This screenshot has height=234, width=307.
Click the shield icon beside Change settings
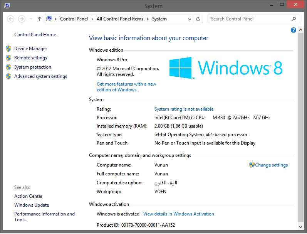click(252, 165)
